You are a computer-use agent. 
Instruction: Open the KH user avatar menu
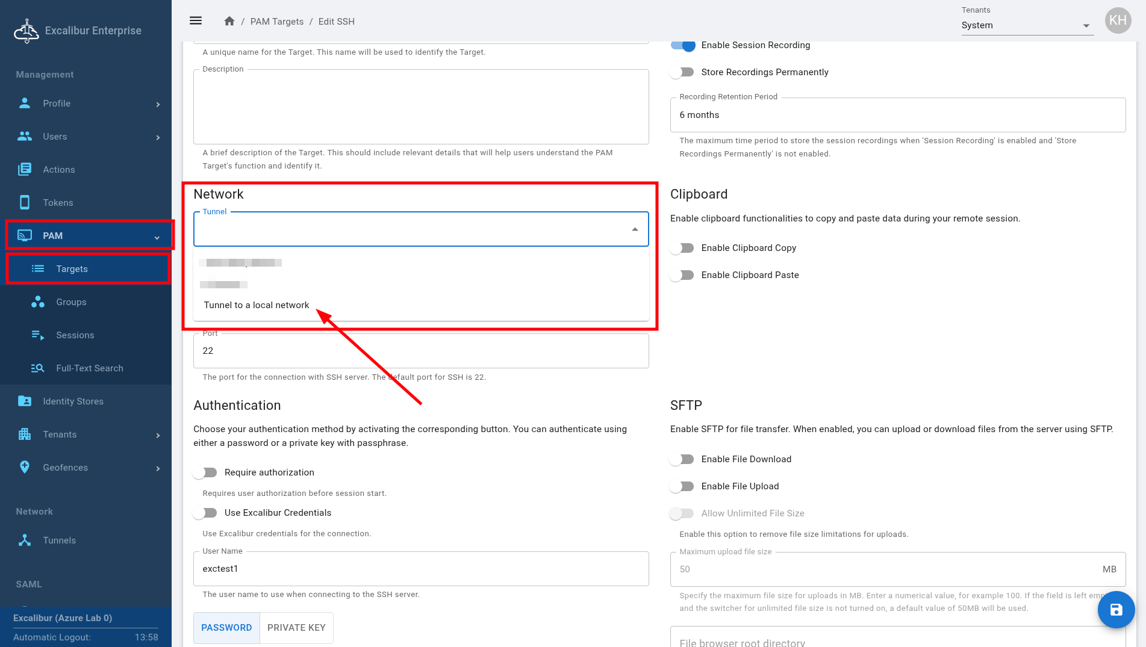pyautogui.click(x=1118, y=20)
